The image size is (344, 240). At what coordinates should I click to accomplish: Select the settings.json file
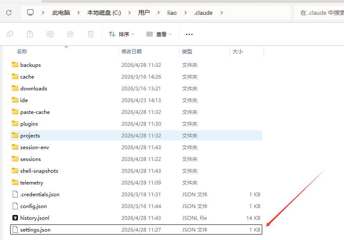35,229
